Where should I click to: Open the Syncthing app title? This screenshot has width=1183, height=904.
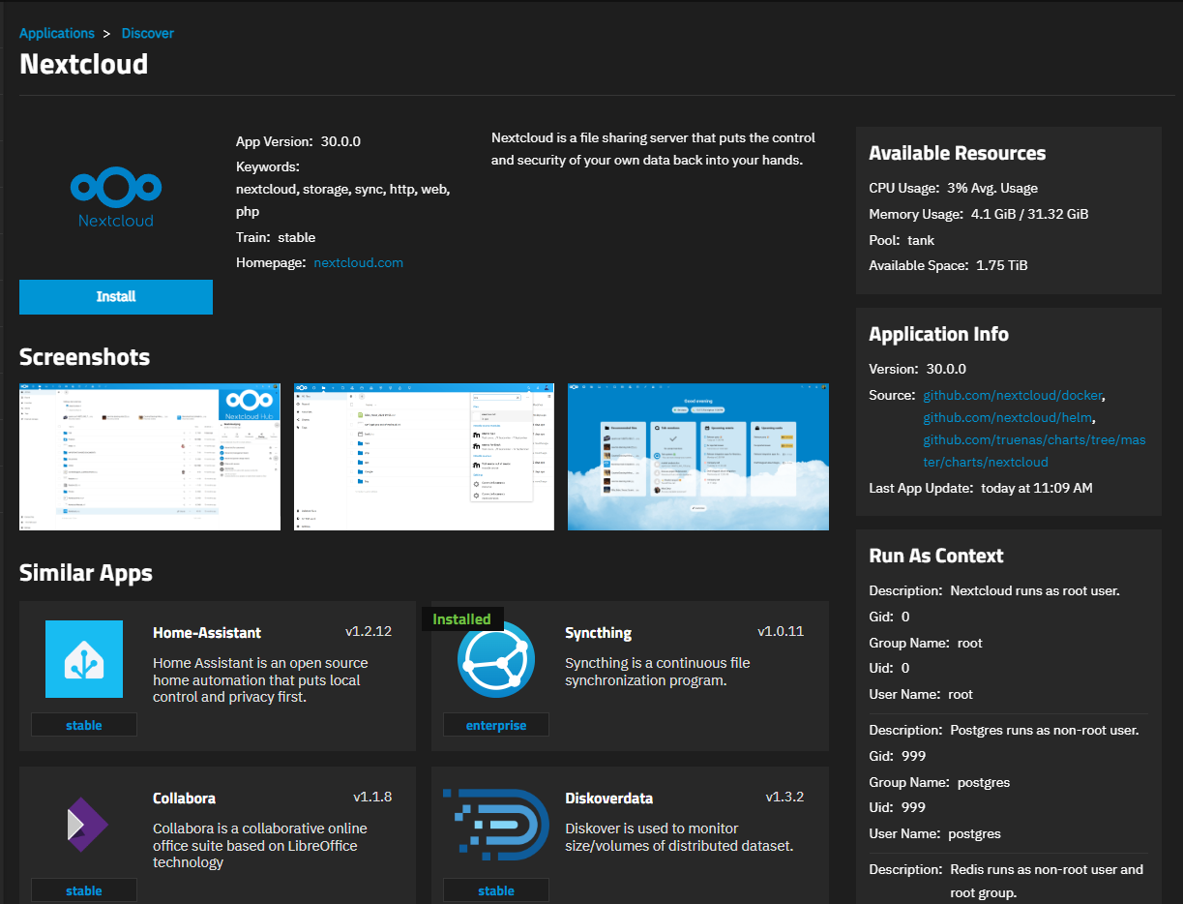[598, 633]
